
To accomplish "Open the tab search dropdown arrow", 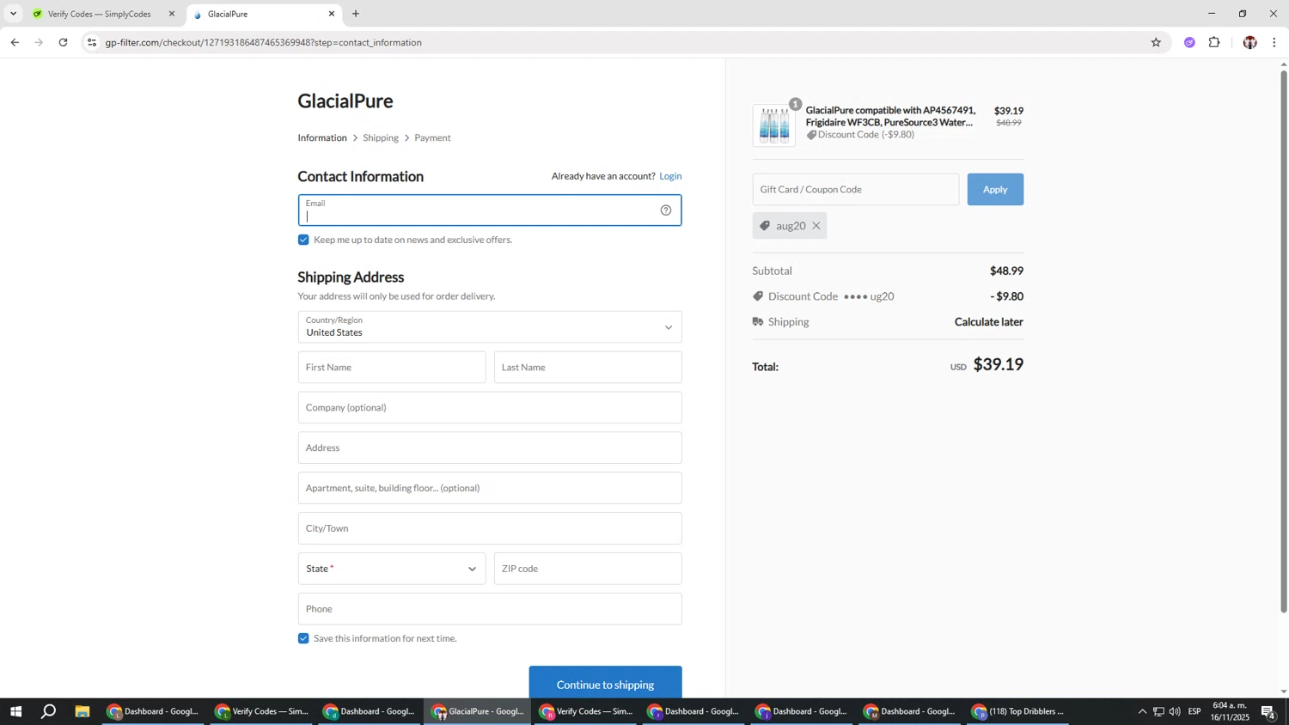I will point(13,14).
